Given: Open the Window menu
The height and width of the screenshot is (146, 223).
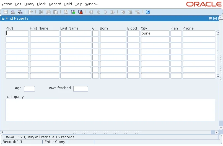Looking at the screenshot, I should [92, 4].
